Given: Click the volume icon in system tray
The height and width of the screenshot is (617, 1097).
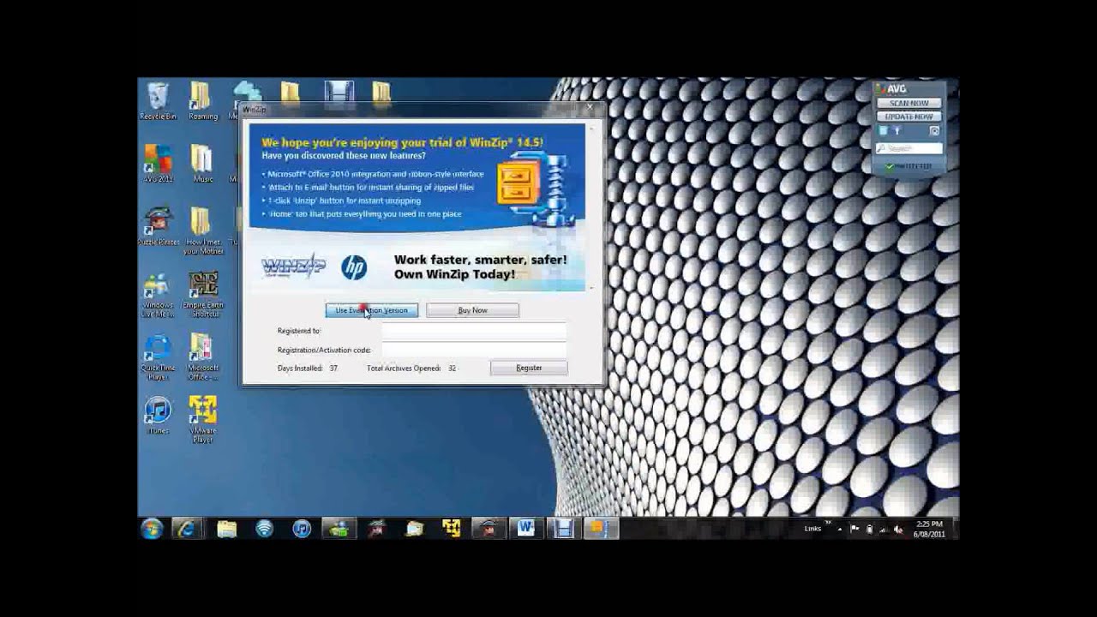Looking at the screenshot, I should point(898,530).
